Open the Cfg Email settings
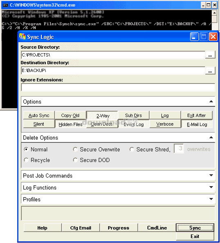 [81, 227]
